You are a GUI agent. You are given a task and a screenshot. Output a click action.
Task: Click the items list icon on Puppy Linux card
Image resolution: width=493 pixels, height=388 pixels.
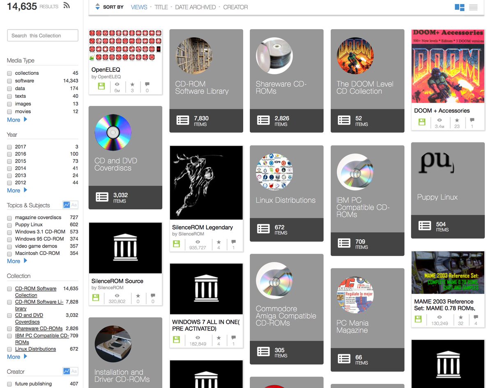(425, 226)
